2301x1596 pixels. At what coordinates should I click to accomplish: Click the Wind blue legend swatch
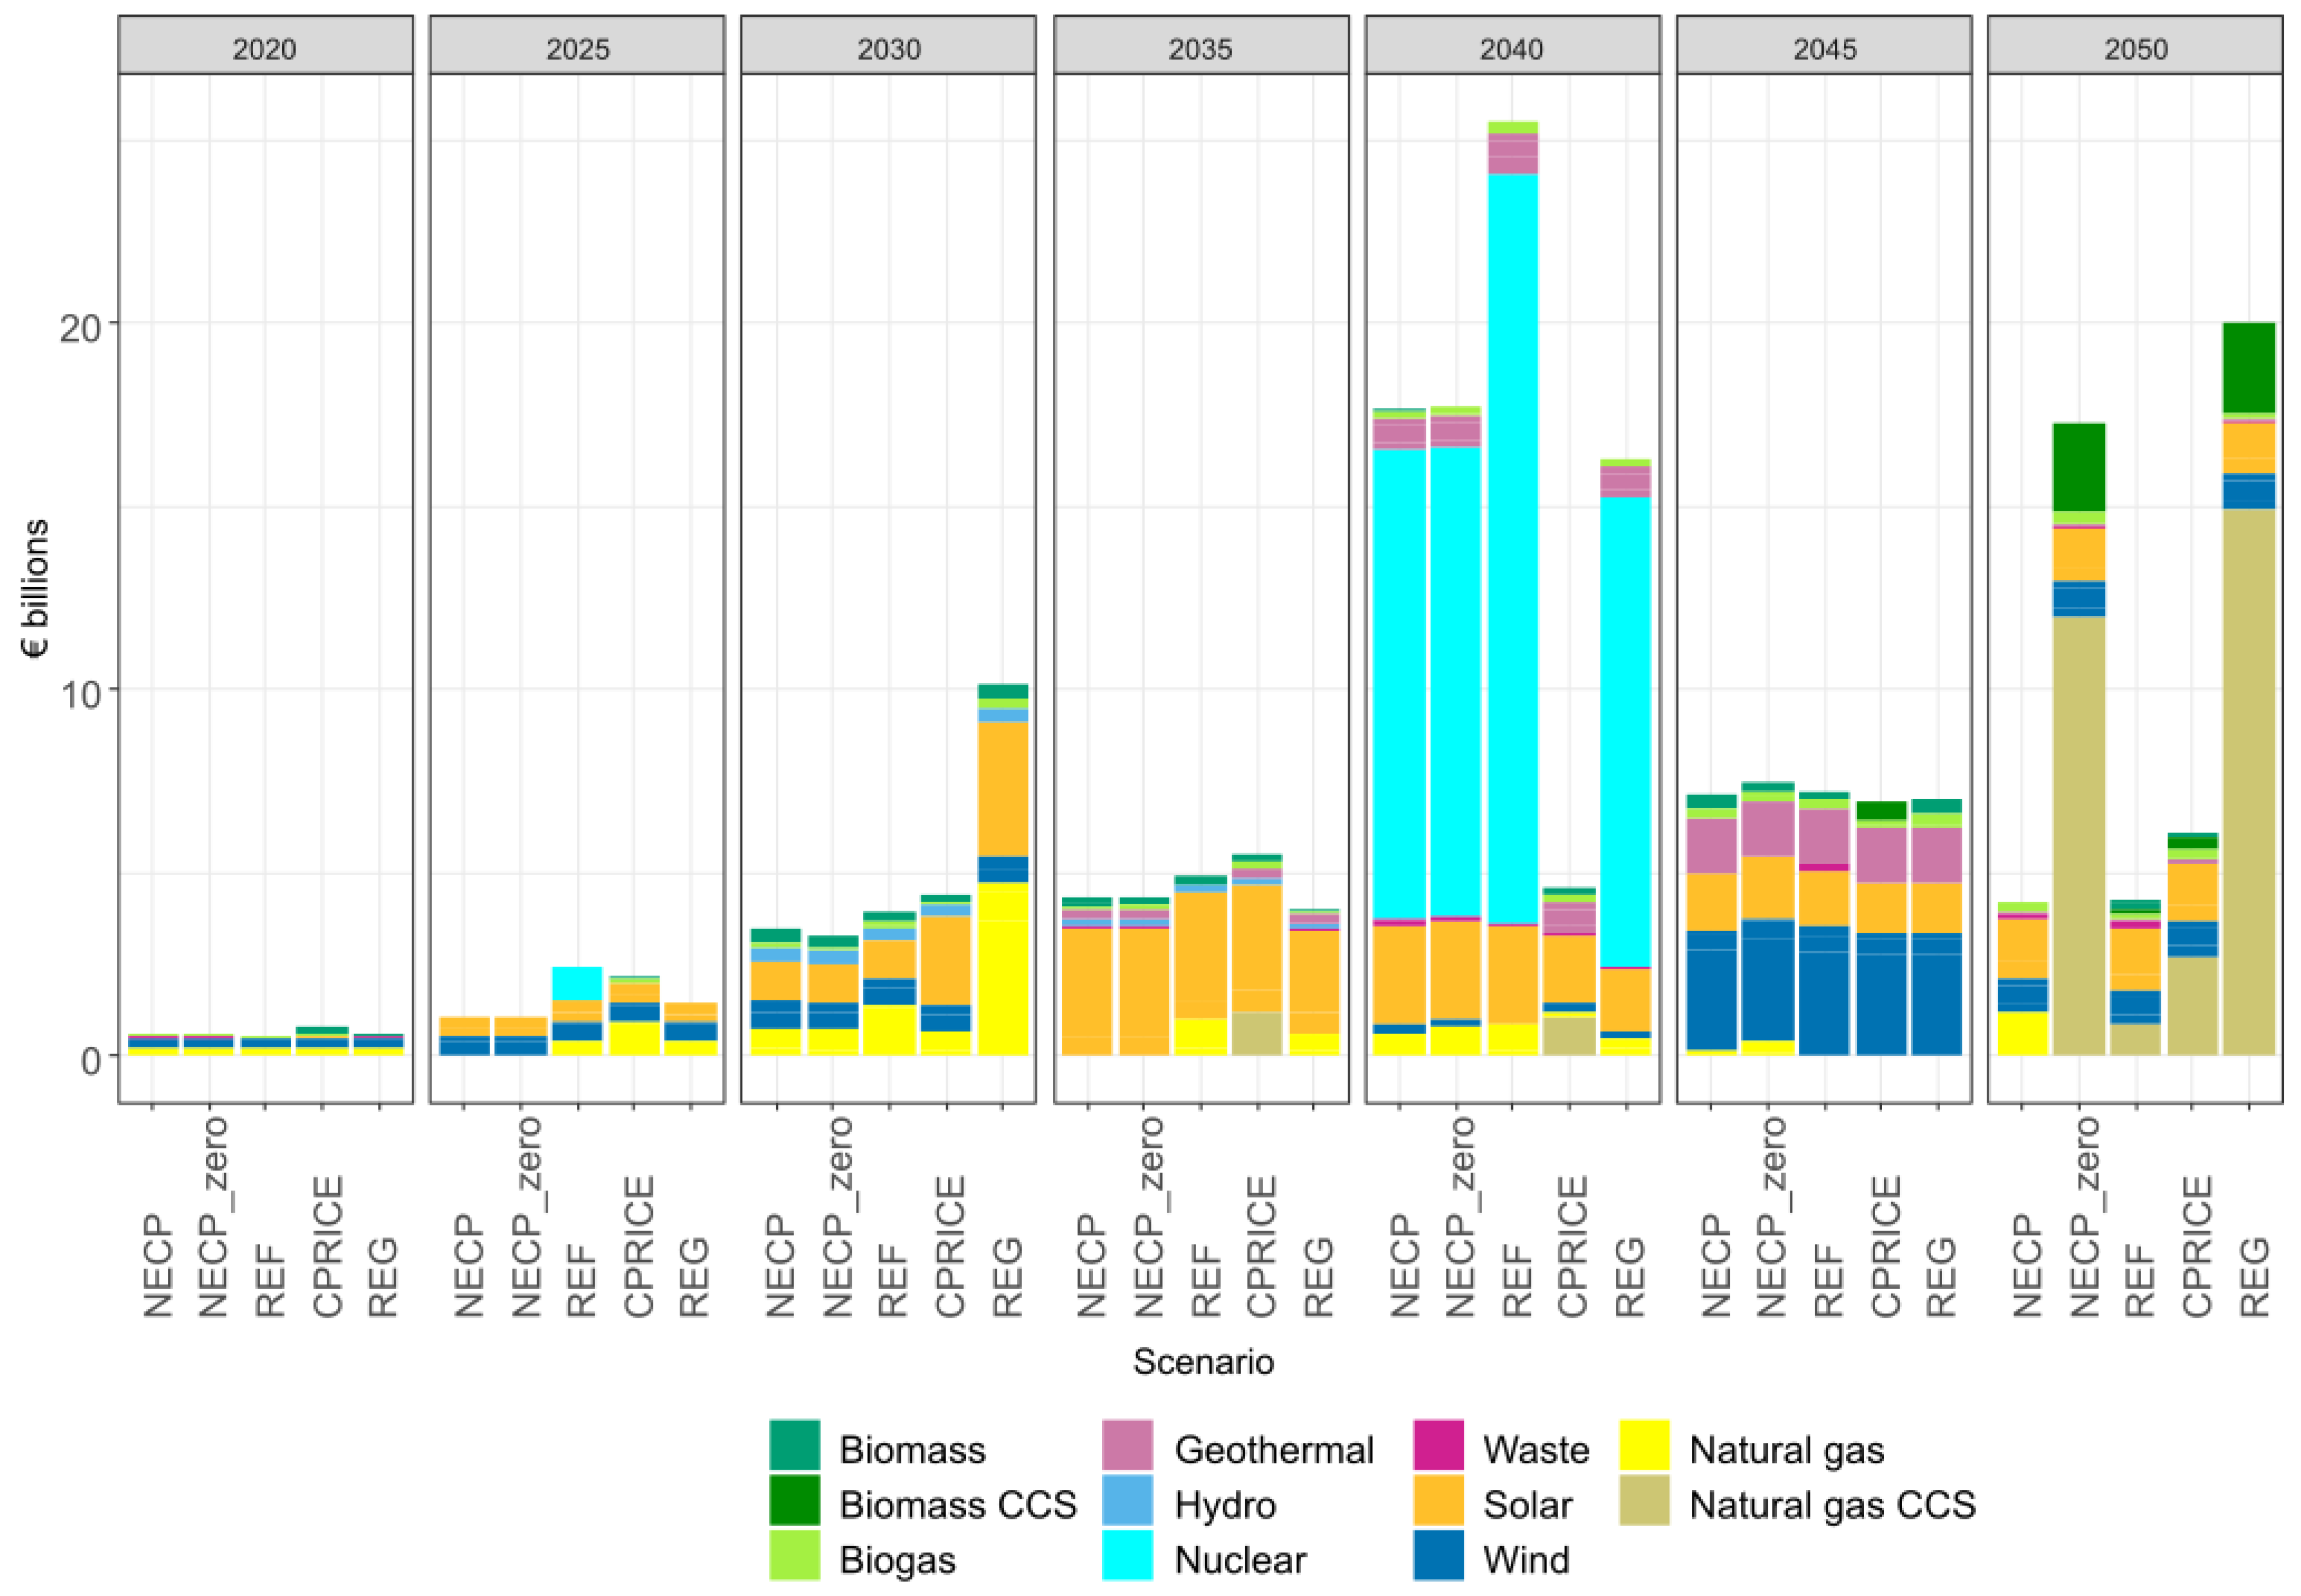click(x=1438, y=1555)
